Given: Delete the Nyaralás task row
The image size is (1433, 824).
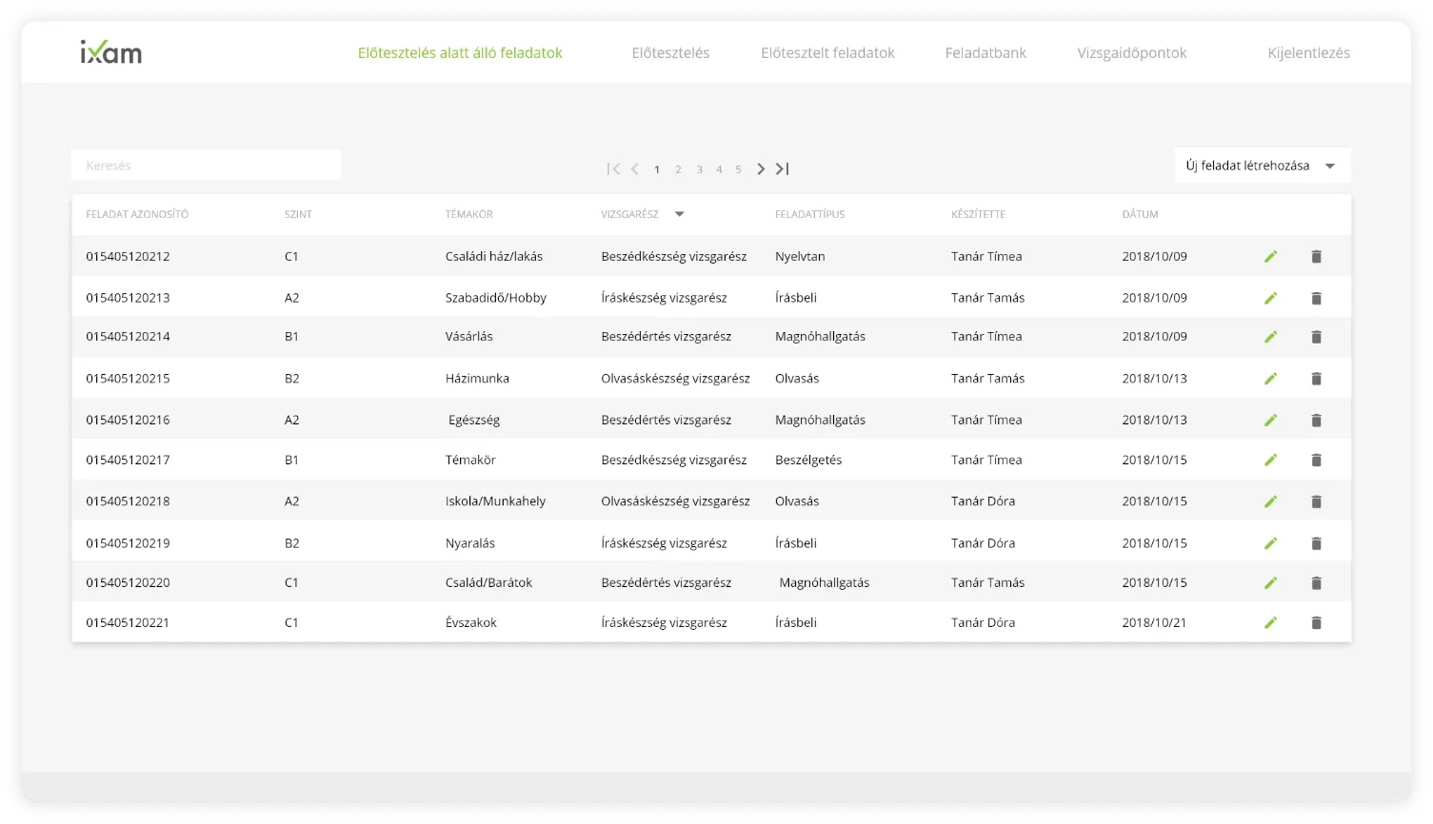Looking at the screenshot, I should tap(1316, 543).
